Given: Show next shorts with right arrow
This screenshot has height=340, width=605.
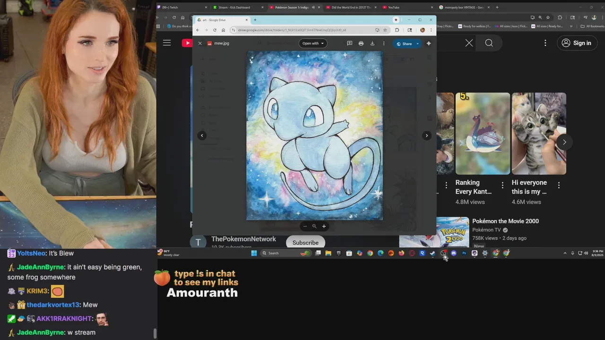Looking at the screenshot, I should coord(564,142).
